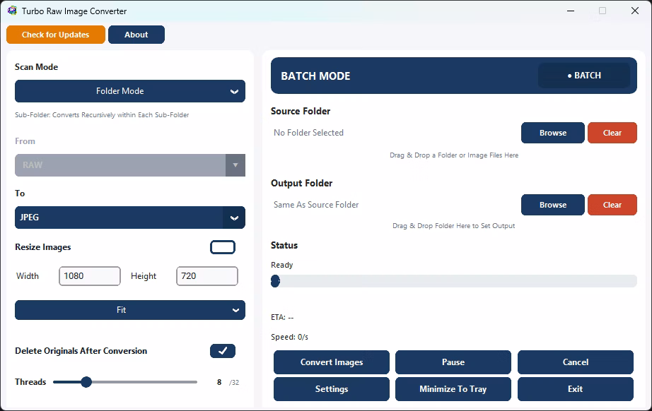Image resolution: width=652 pixels, height=411 pixels.
Task: Click the Sub-Folder recursive conversion hint text
Action: [x=102, y=115]
